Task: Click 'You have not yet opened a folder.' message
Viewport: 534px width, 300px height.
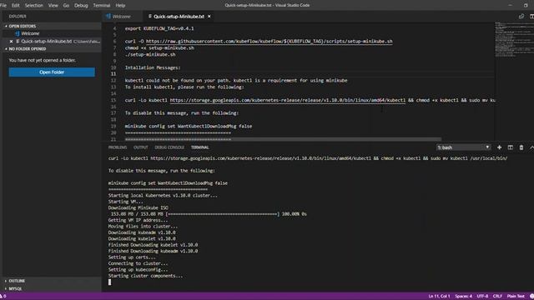Action: 43,60
